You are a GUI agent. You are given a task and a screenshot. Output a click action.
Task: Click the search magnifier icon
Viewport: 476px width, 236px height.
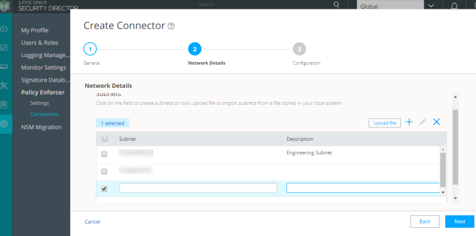tap(337, 5)
